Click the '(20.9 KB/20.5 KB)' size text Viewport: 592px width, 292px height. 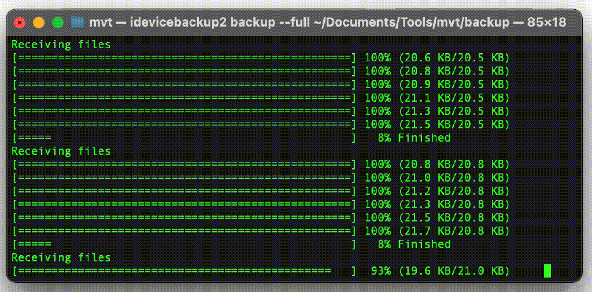click(x=454, y=84)
